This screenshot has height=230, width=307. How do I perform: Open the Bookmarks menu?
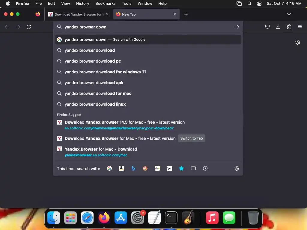pos(105,4)
